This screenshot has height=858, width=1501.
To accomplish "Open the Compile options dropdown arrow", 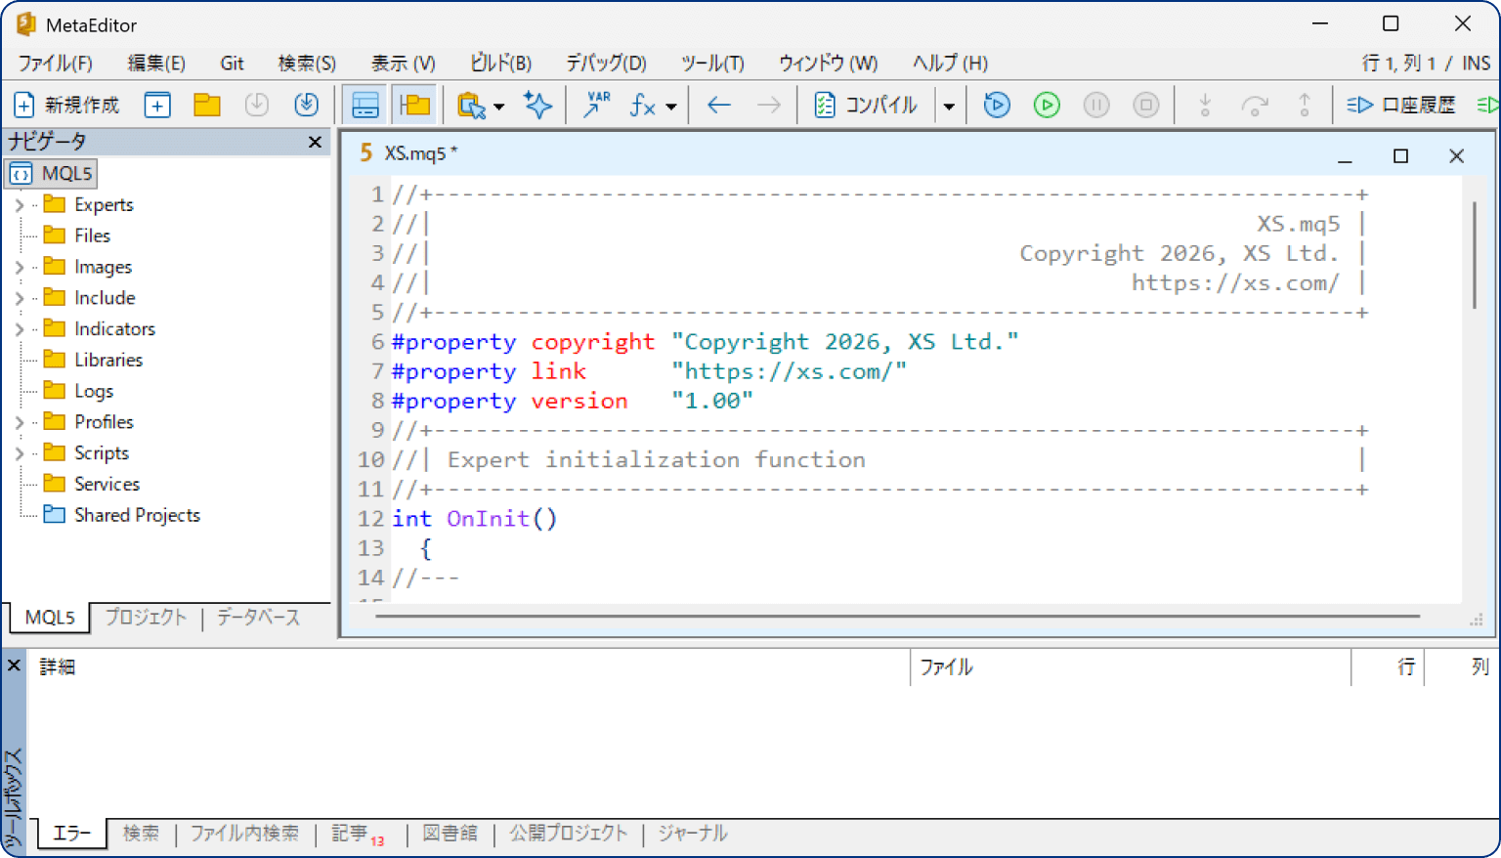I will [949, 106].
